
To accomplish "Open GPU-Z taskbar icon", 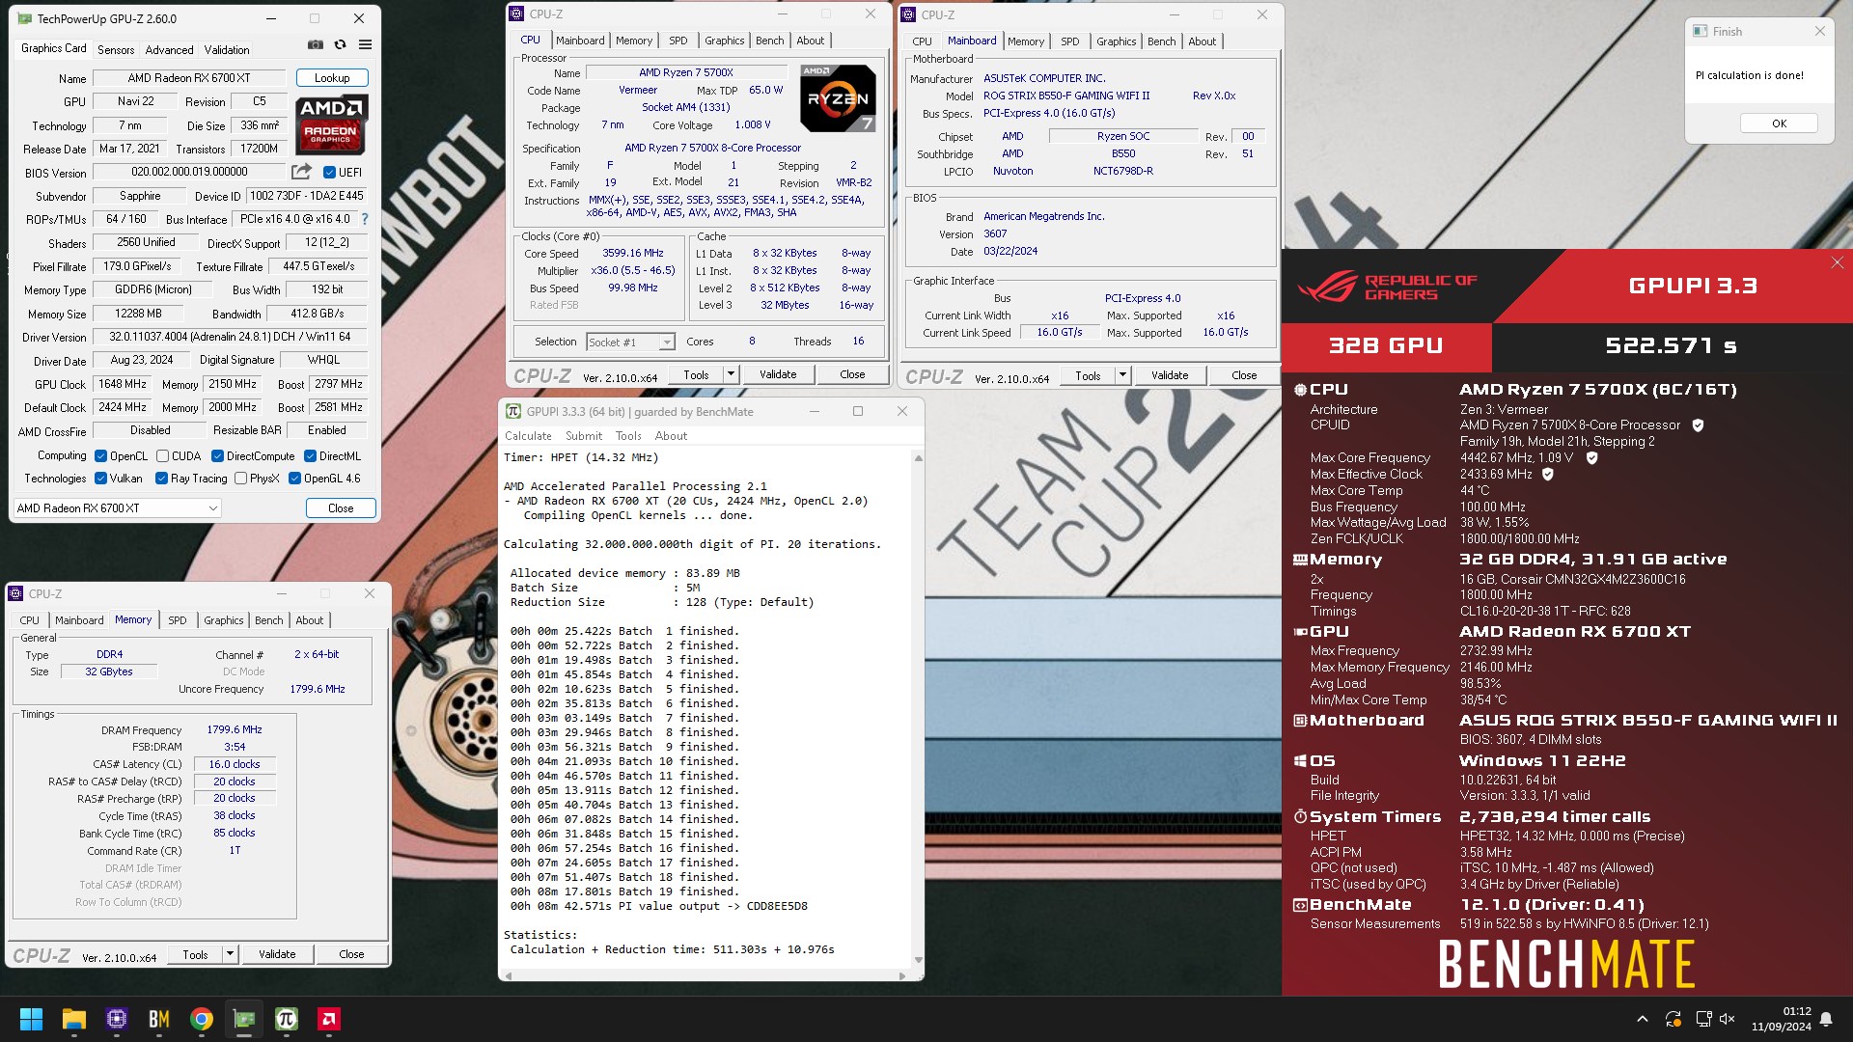I will [244, 1019].
